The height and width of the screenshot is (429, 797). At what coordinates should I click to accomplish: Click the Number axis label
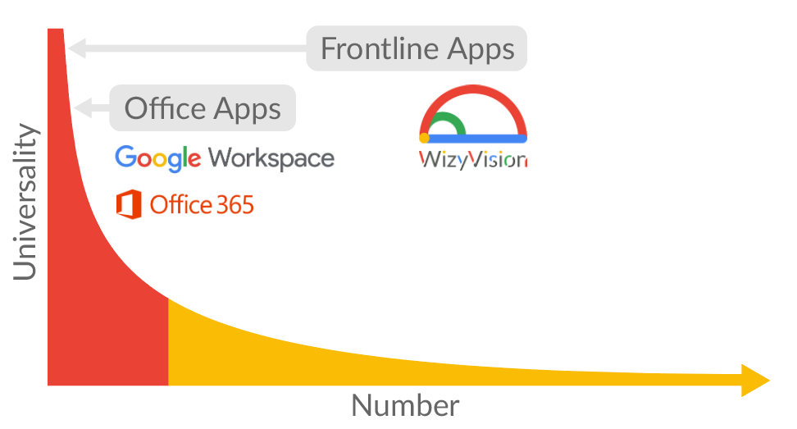coord(405,405)
